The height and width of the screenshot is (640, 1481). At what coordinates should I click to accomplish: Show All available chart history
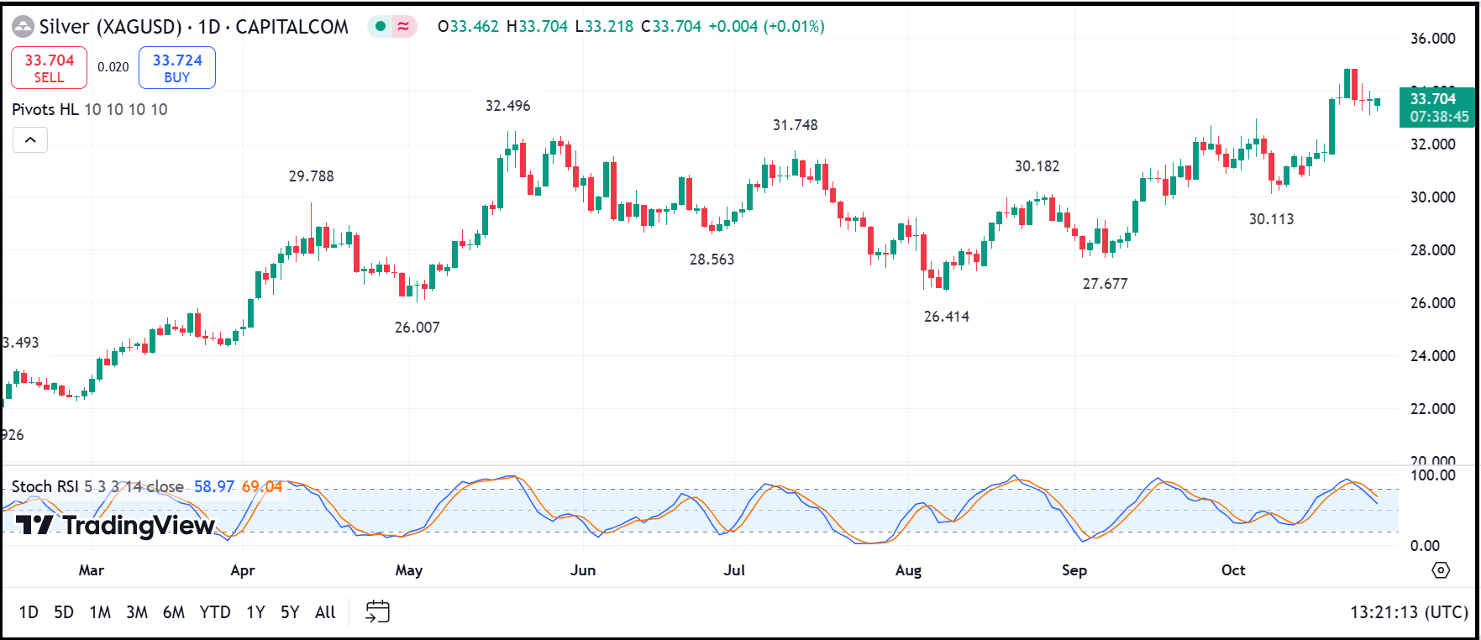[x=325, y=612]
